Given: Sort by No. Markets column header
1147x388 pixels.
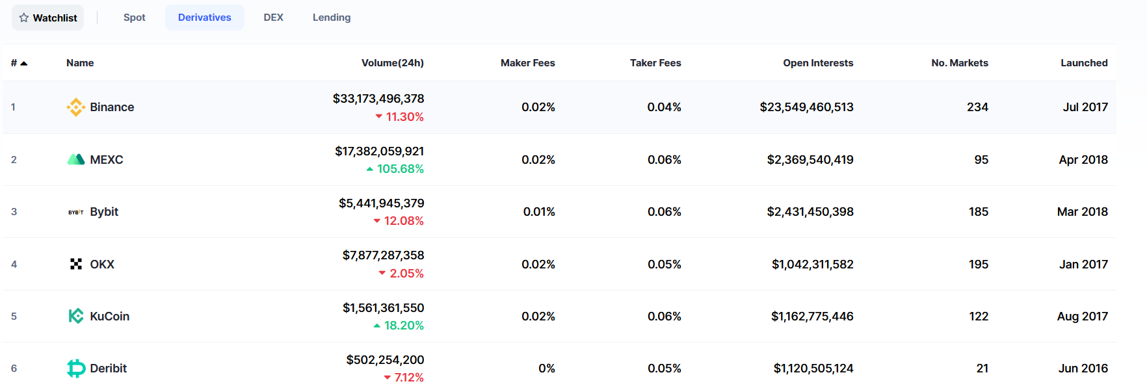Looking at the screenshot, I should coord(959,63).
